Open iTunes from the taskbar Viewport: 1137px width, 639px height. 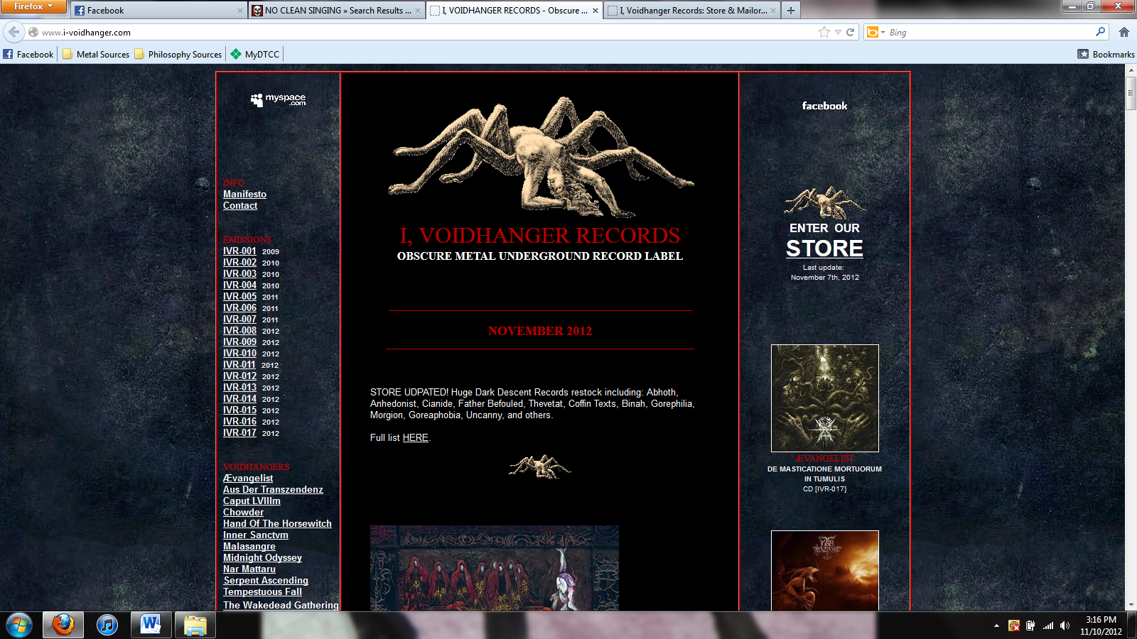click(x=107, y=625)
